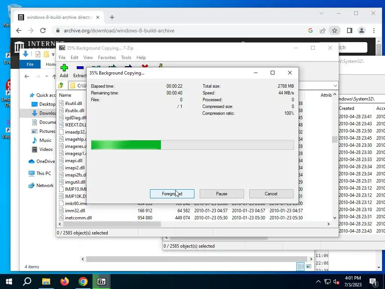Select imgutil.dll in the 7-Zip file list
This screenshot has height=289, width=385.
tap(75, 182)
